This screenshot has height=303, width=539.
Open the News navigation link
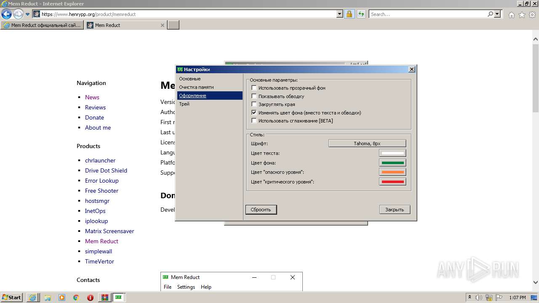click(x=92, y=97)
